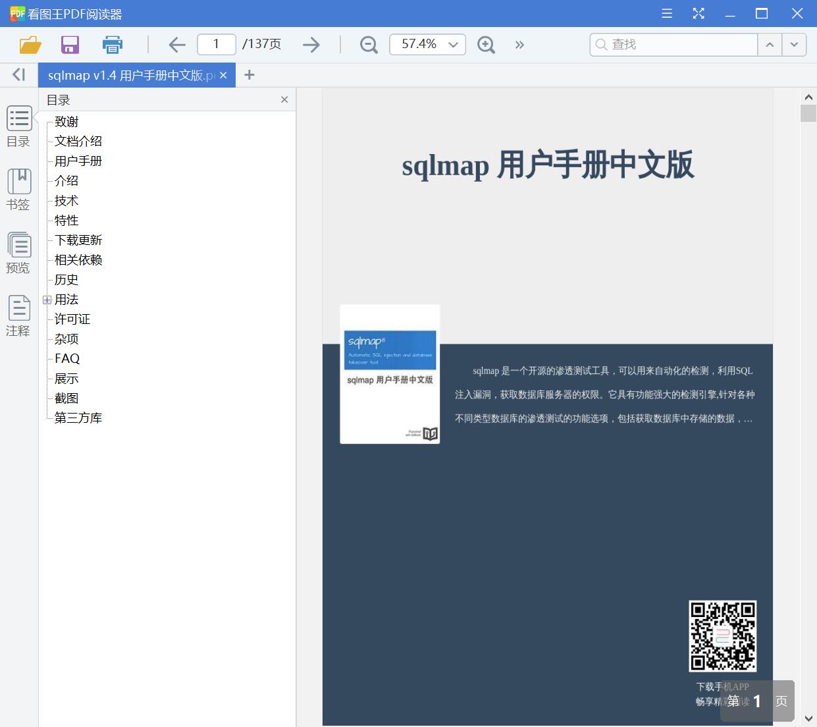The width and height of the screenshot is (817, 727).
Task: Open the 书签 bookmarks panel
Action: pos(18,189)
